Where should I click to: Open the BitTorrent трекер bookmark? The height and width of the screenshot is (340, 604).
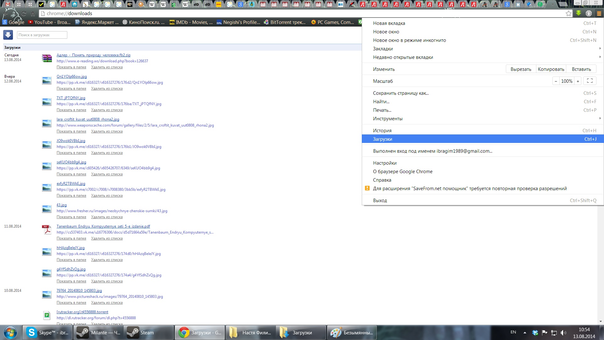coord(285,22)
